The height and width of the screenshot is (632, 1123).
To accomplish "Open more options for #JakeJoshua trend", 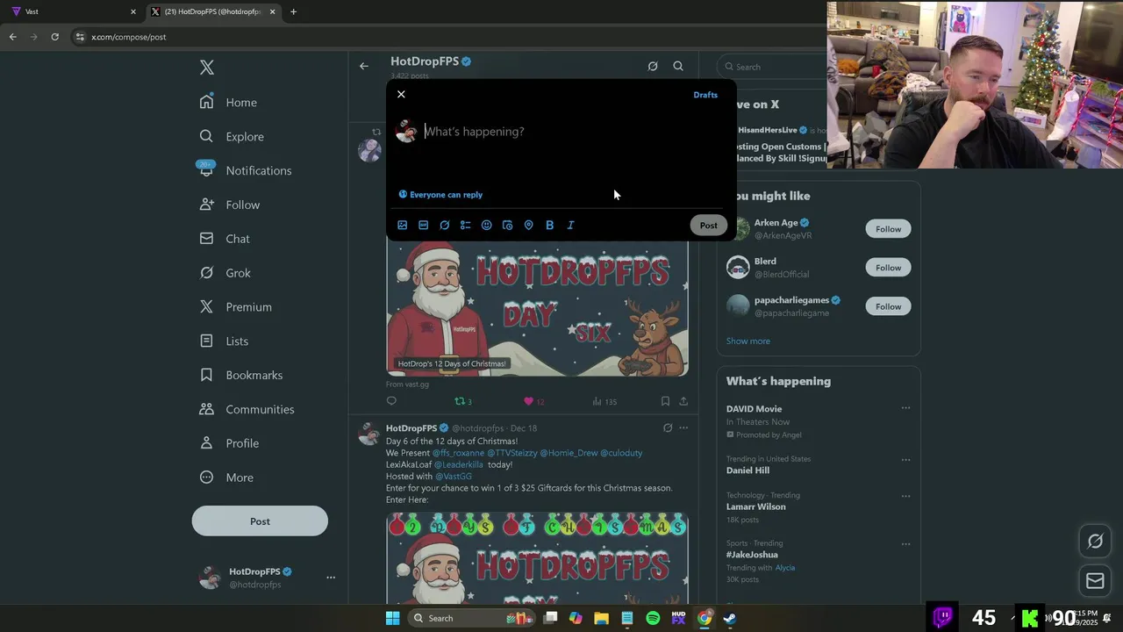I will click(905, 544).
